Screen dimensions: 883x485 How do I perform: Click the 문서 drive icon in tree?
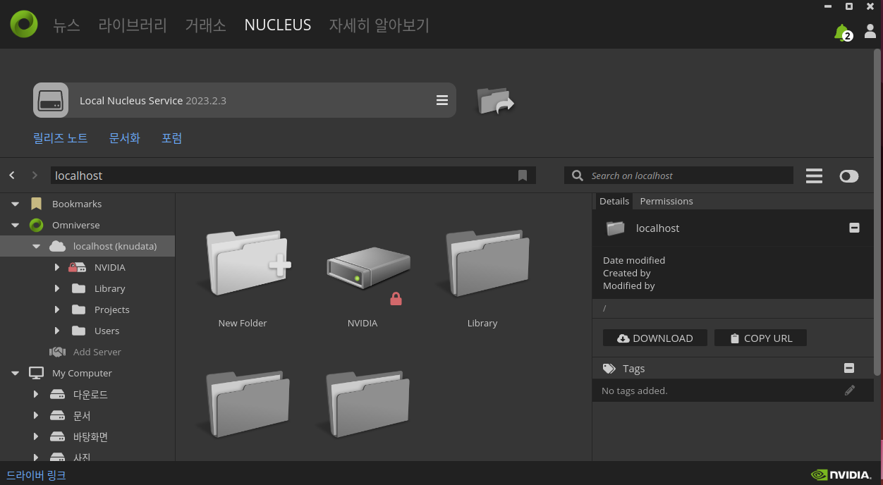(57, 415)
